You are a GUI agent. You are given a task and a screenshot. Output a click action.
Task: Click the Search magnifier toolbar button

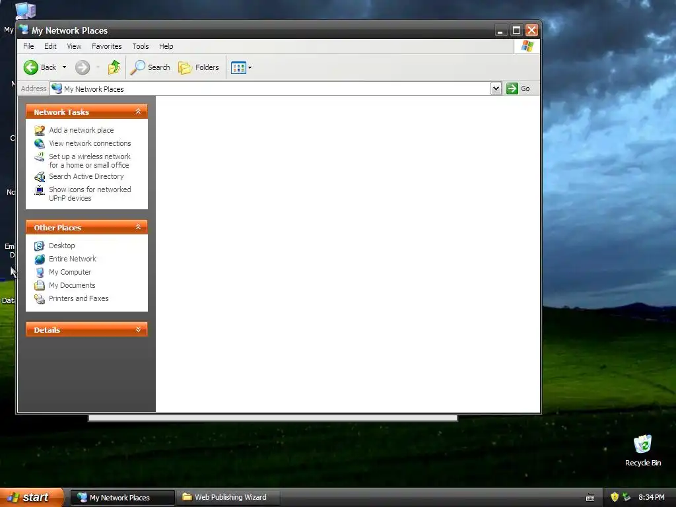[x=151, y=67]
